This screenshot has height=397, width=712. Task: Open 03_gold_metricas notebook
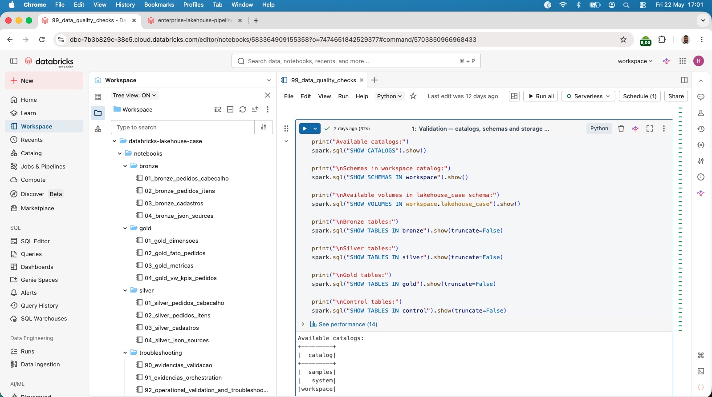pyautogui.click(x=169, y=265)
